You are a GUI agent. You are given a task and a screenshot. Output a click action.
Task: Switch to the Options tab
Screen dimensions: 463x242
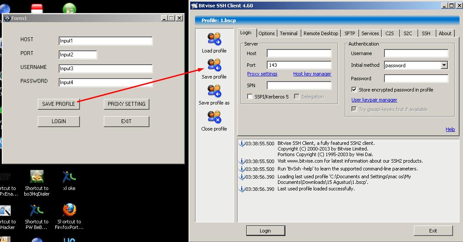[267, 33]
